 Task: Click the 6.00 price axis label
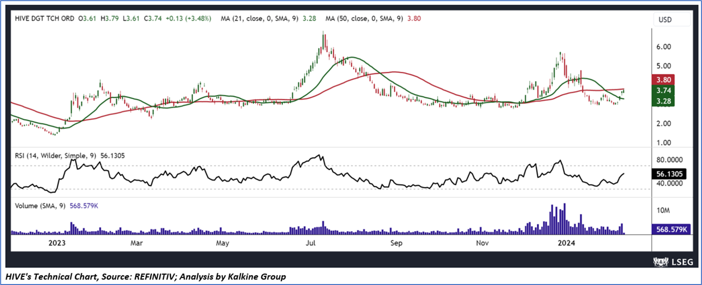pos(664,47)
